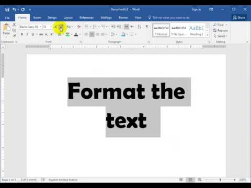Open the Paragraph dialog launcher
251x188 pixels.
click(x=149, y=42)
